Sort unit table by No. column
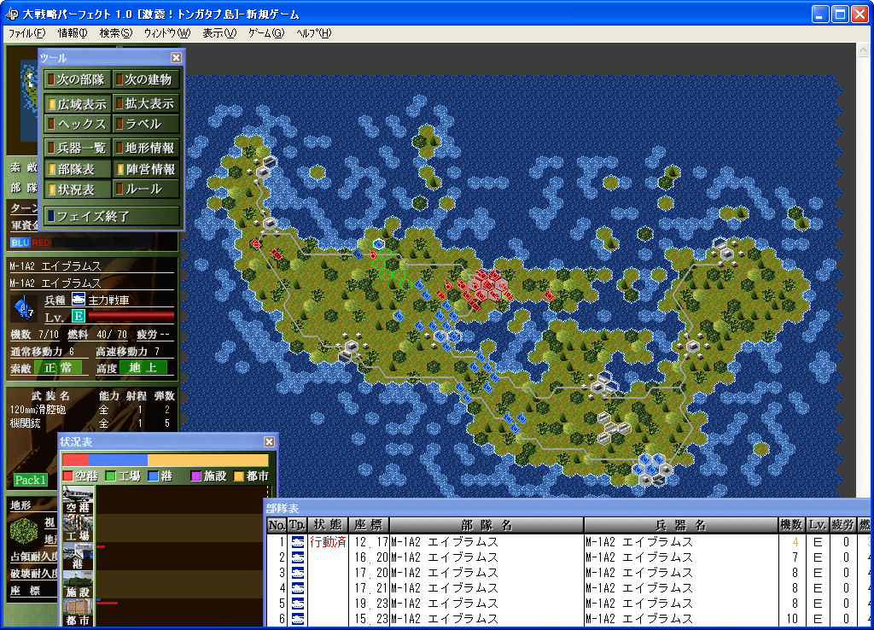 pyautogui.click(x=277, y=525)
